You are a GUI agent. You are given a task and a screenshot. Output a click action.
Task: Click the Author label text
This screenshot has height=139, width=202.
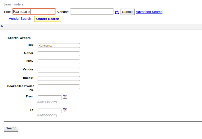pyautogui.click(x=29, y=53)
